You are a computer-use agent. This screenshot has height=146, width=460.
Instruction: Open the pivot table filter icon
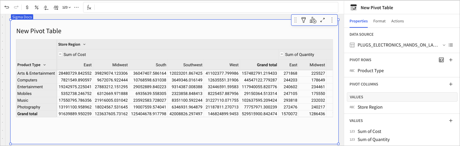tap(304, 20)
